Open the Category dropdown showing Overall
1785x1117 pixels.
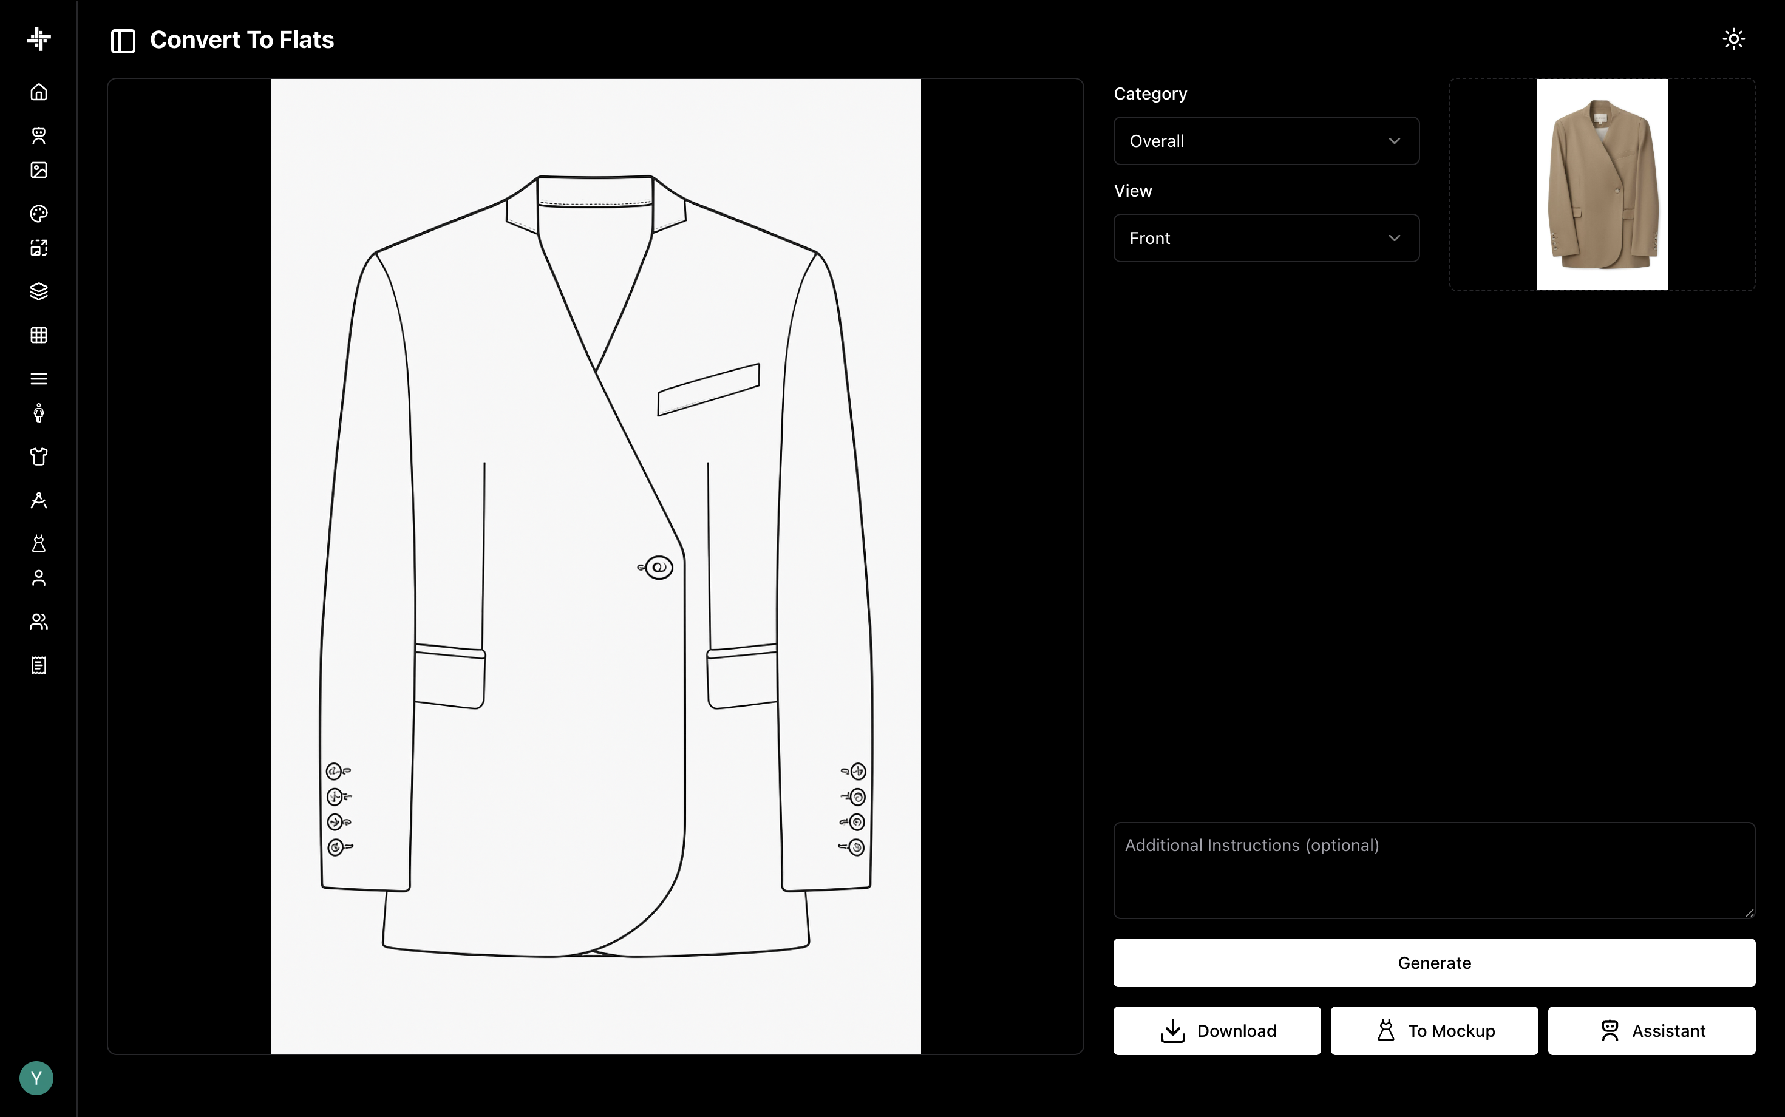pos(1266,140)
